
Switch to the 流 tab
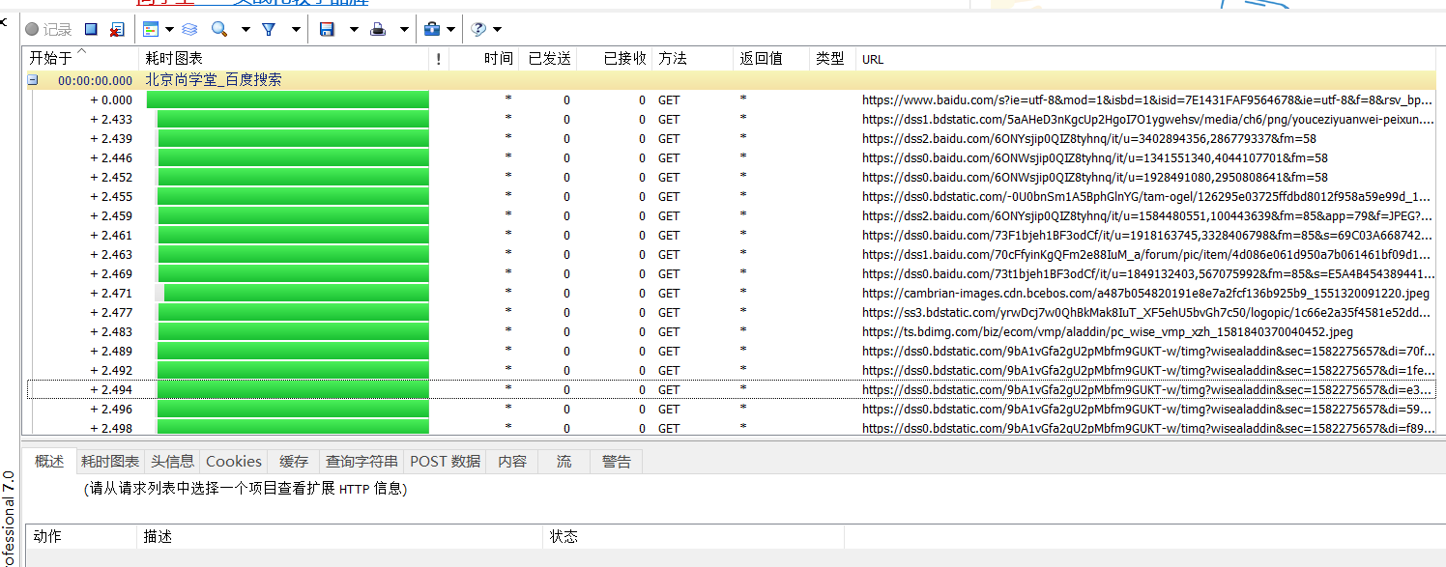(564, 462)
